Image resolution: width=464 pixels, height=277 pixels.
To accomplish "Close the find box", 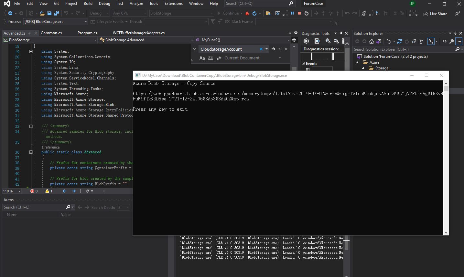I will [286, 49].
